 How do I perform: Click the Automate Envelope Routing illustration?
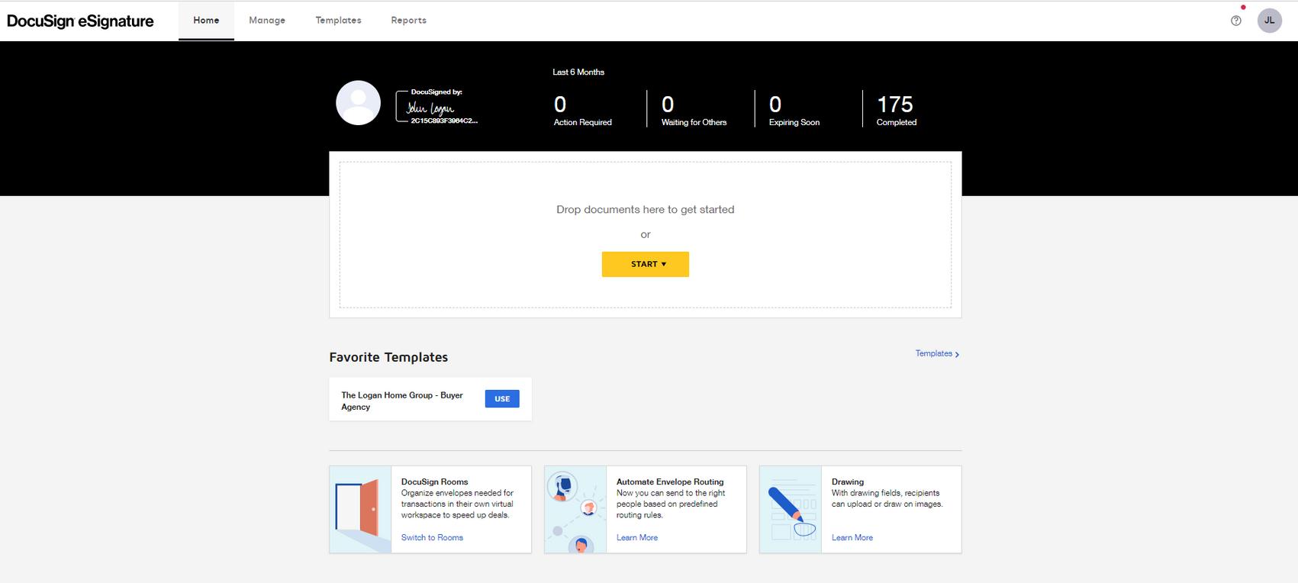click(575, 510)
